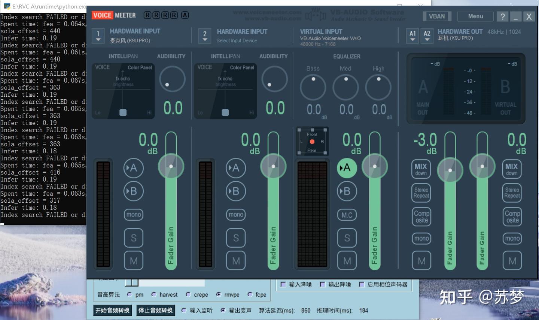
Task: Click the Med equalizer knob
Action: point(345,87)
